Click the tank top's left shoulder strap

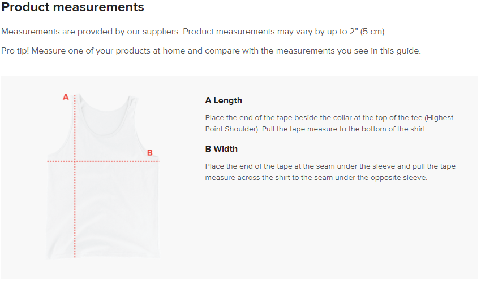pos(81,104)
